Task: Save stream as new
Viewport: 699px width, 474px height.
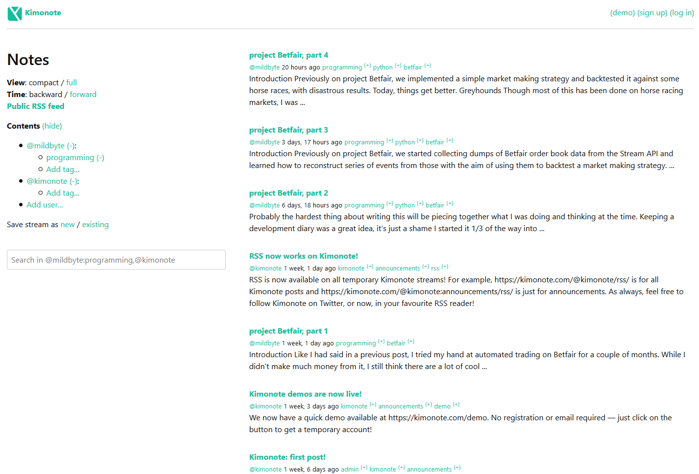Action: coord(67,225)
